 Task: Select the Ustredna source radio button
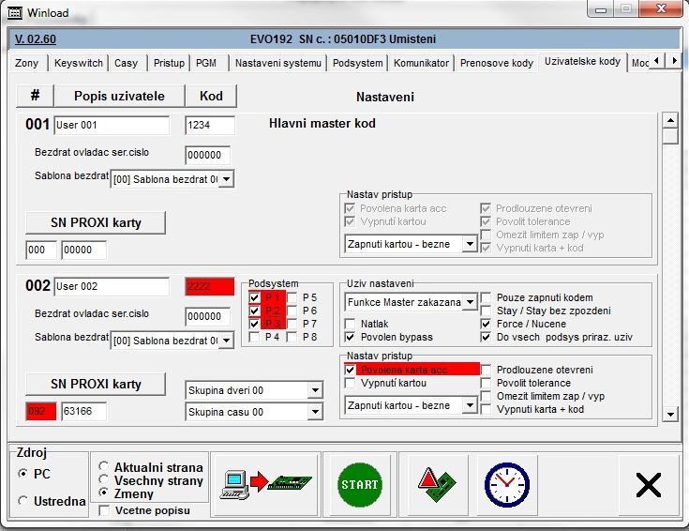(22, 501)
